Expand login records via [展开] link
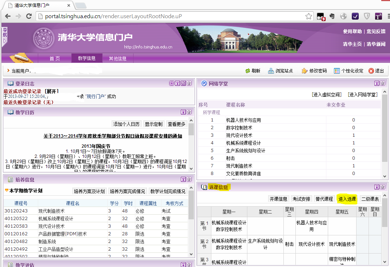 [x=52, y=91]
